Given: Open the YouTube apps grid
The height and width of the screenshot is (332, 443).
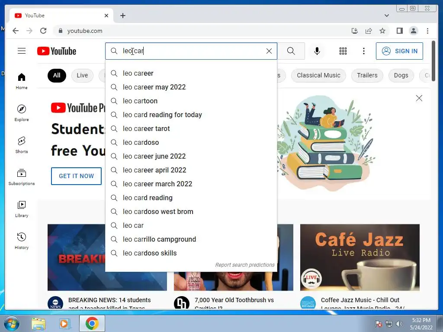Looking at the screenshot, I should coord(343,51).
